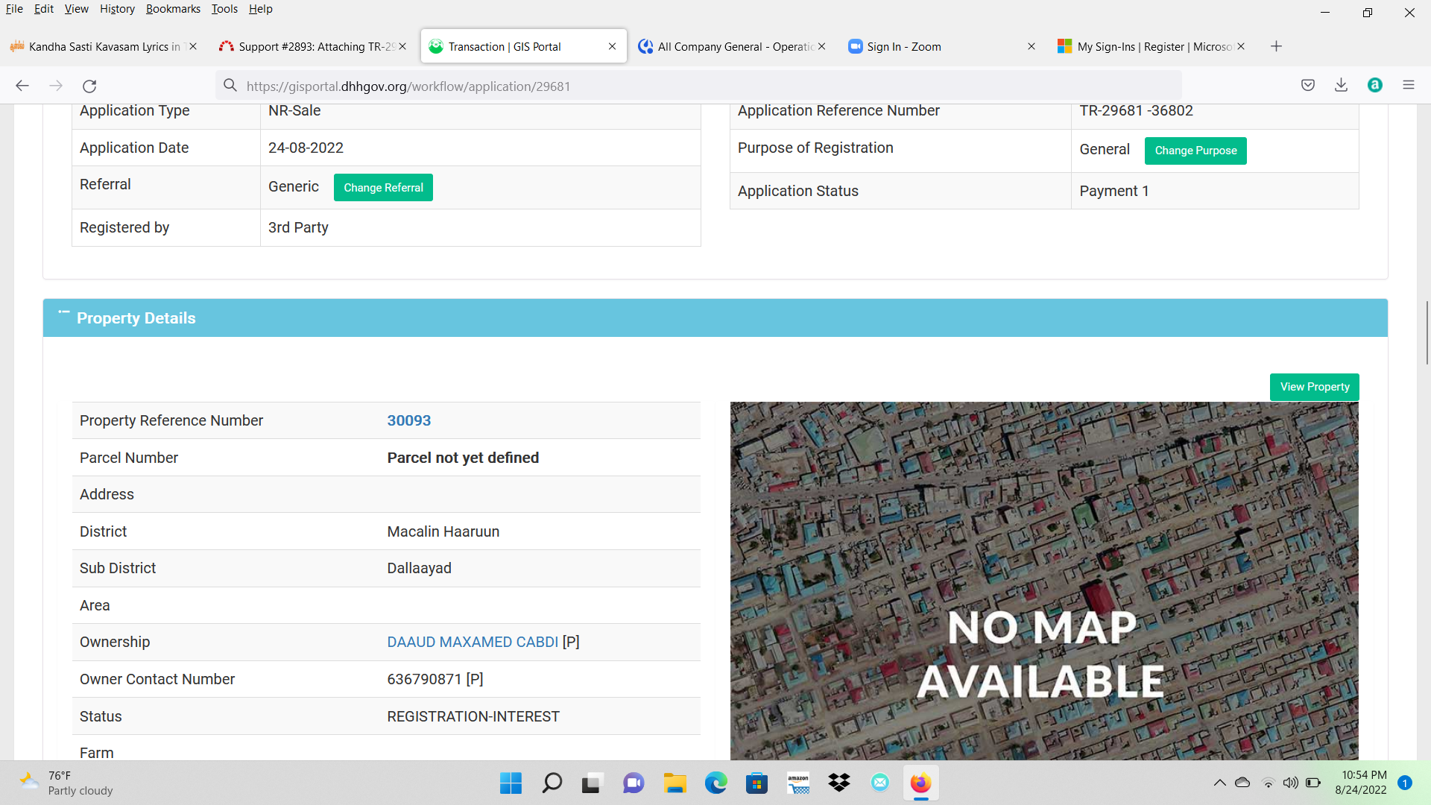Open volume control in system tray

[x=1290, y=783]
